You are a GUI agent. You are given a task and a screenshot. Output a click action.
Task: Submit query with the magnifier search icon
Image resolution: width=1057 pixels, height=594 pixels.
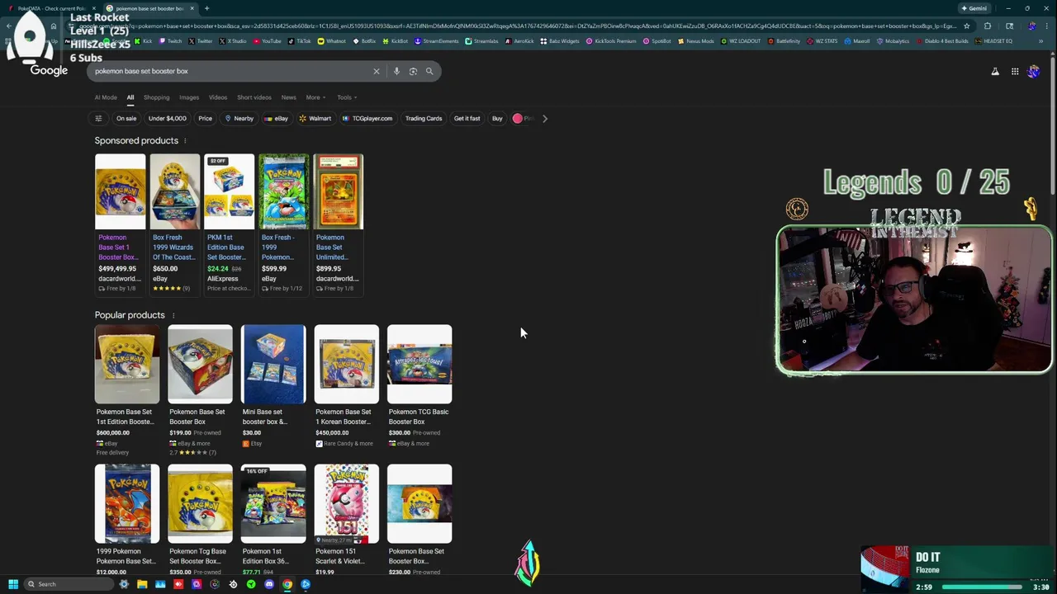pos(429,71)
